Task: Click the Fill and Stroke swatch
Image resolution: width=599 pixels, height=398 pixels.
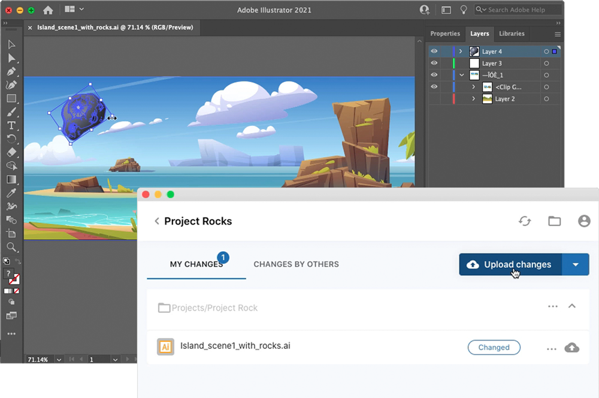Action: tap(11, 276)
